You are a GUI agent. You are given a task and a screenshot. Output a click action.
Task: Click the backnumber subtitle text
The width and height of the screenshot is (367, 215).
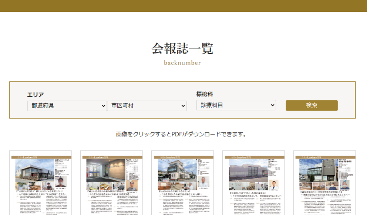click(182, 63)
